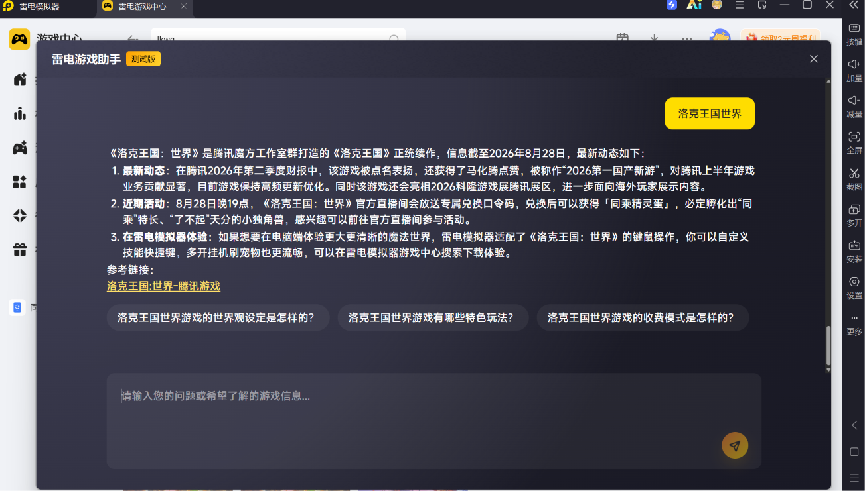This screenshot has height=491, width=865.
Task: Focus the question input text box
Action: tap(433, 421)
